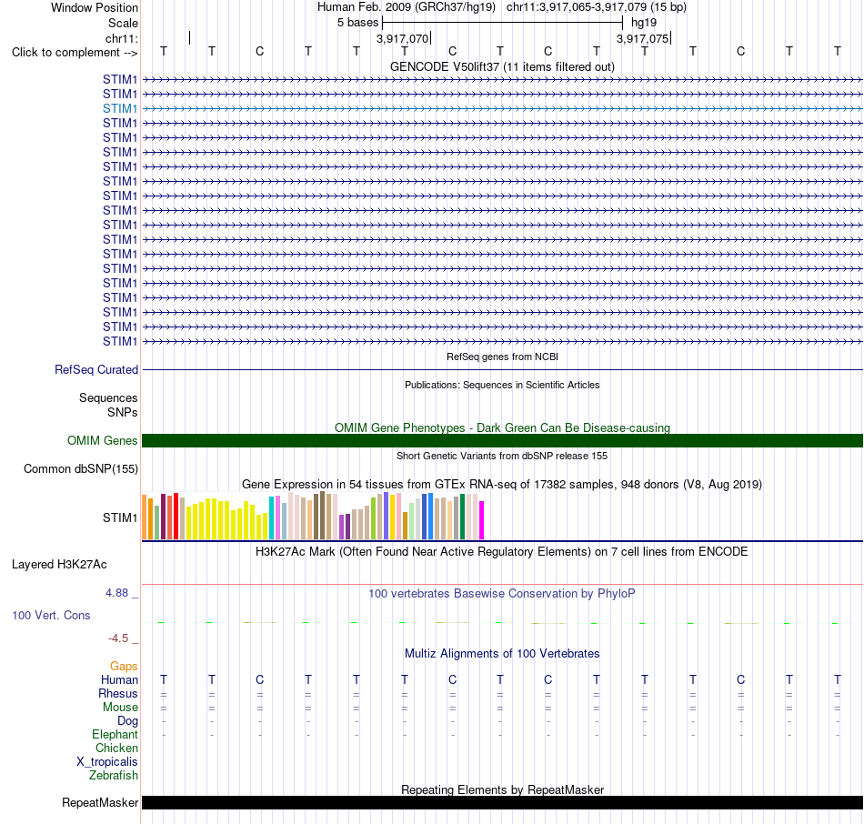Click the '5 bases' scale bar label
864x824 pixels.
pos(357,23)
